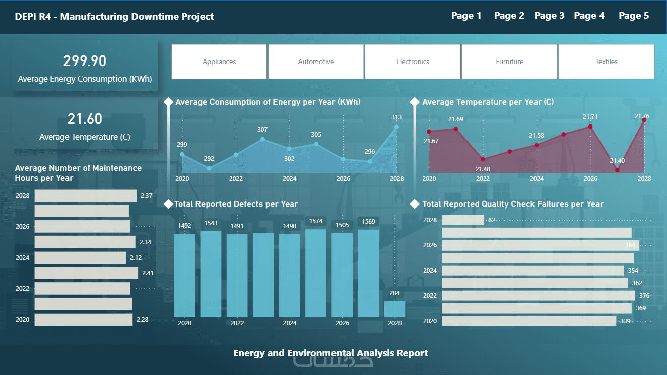Click the 2020 quality failures bar labeled 339
Screen dimensions: 667x375
pos(529,321)
